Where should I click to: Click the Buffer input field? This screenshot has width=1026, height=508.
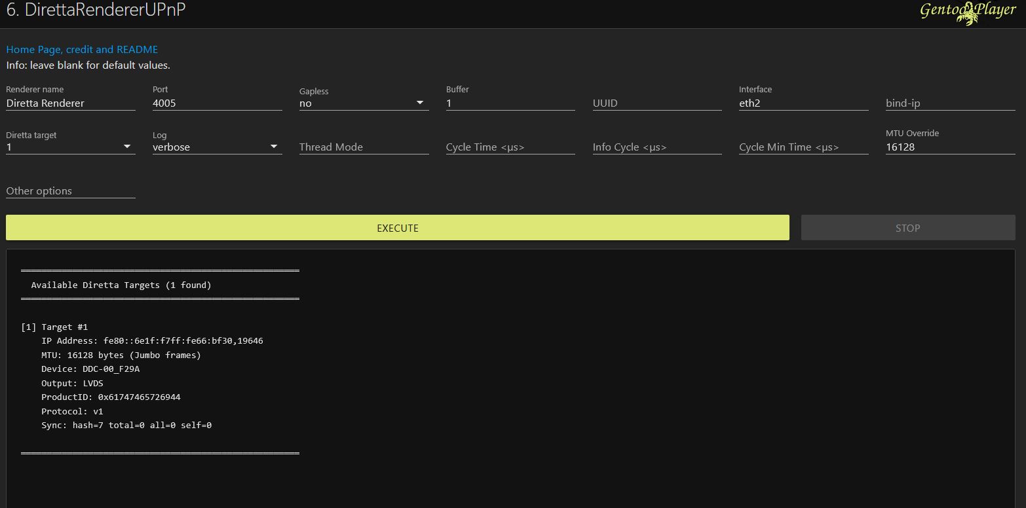click(x=510, y=103)
